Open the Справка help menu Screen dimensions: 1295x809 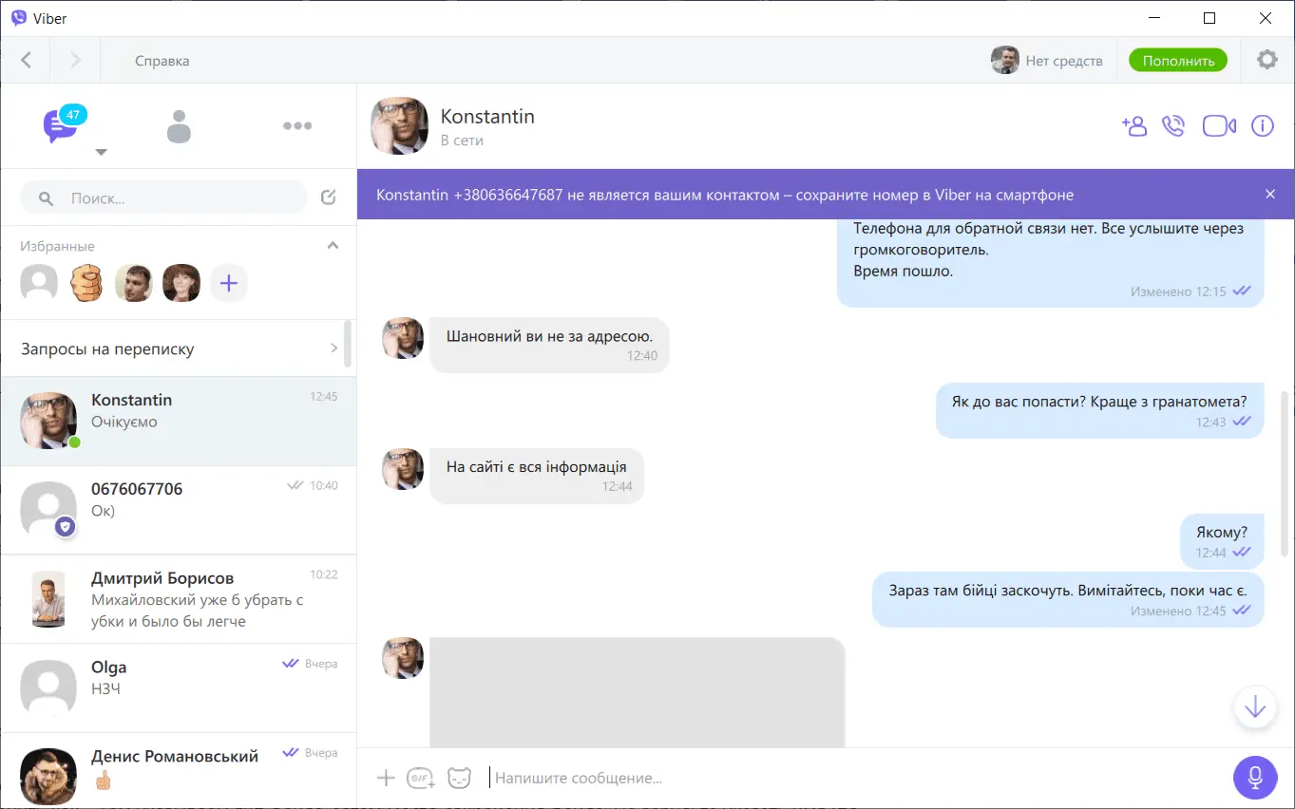click(162, 61)
